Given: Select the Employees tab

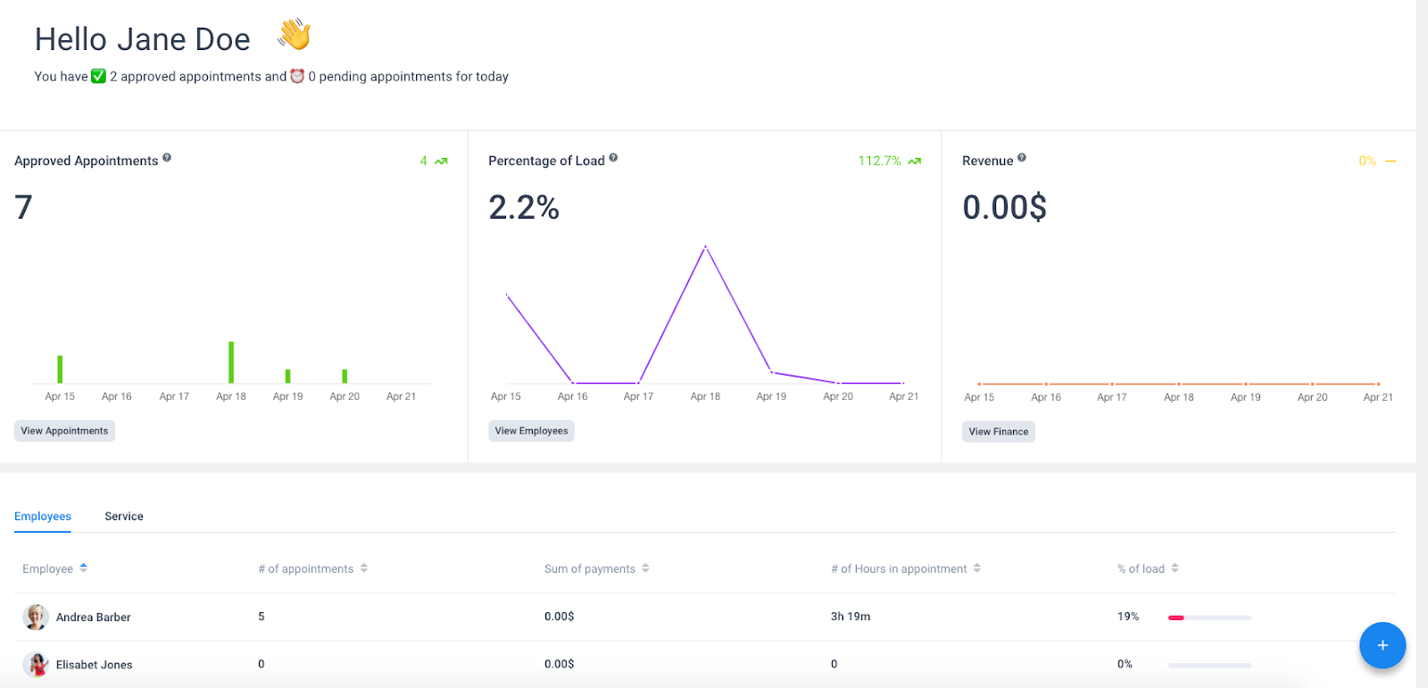Looking at the screenshot, I should pos(43,517).
